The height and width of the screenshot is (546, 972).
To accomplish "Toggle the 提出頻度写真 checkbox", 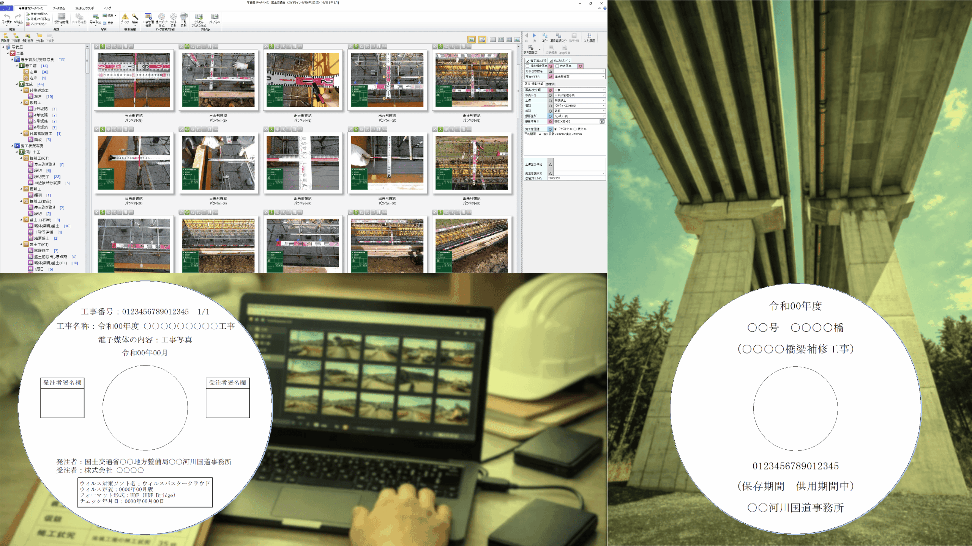I will (527, 66).
